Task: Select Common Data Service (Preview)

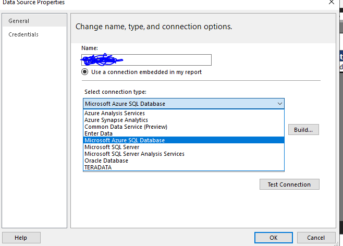Action: point(183,127)
